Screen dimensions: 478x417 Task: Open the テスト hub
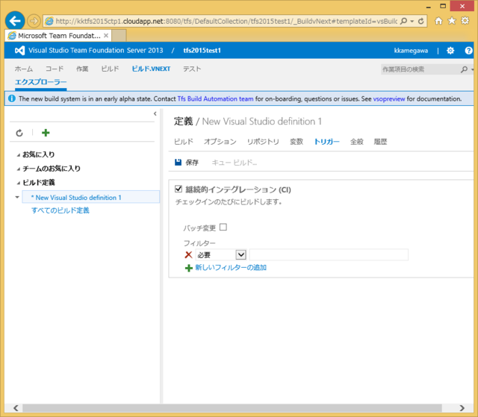point(192,69)
